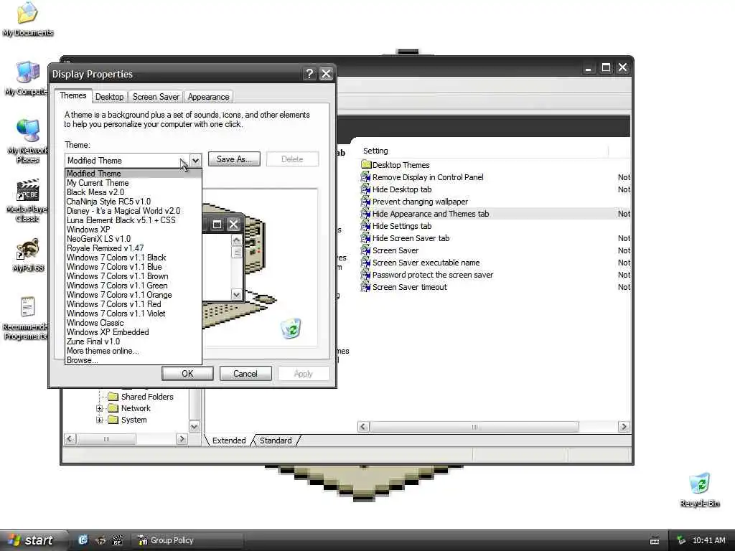Switch to the Extended view tab
The height and width of the screenshot is (551, 735).
click(229, 441)
